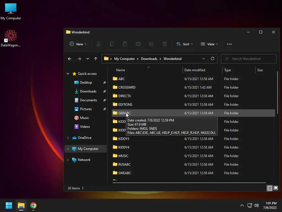Go up one folder level arrow
This screenshot has width=282, height=212.
click(x=96, y=59)
